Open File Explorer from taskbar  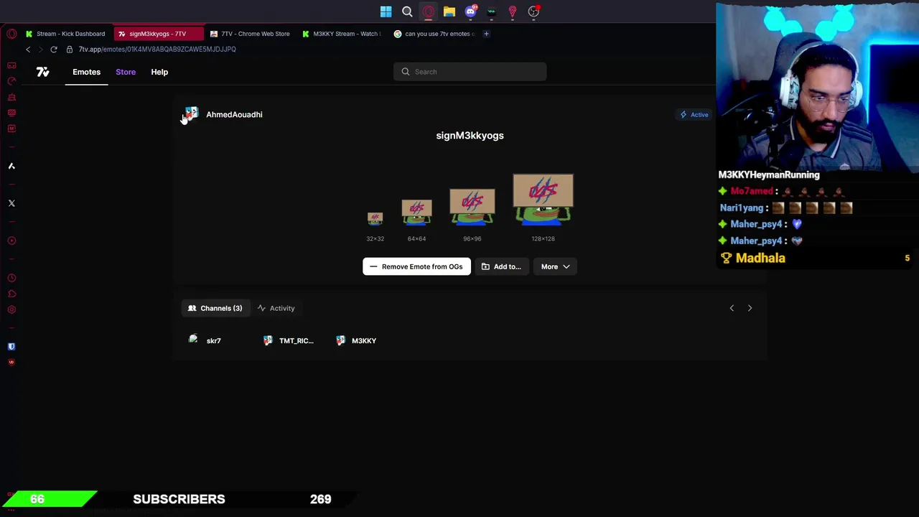click(x=449, y=11)
